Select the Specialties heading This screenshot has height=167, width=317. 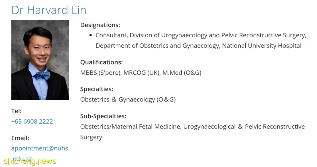point(97,89)
